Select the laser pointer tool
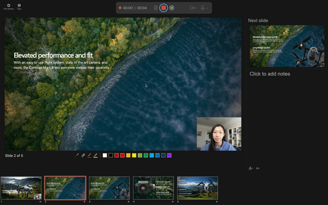328x205 pixels. [x=77, y=155]
